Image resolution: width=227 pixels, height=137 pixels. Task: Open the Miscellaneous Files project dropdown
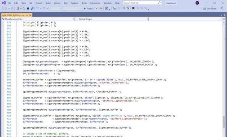(38, 19)
